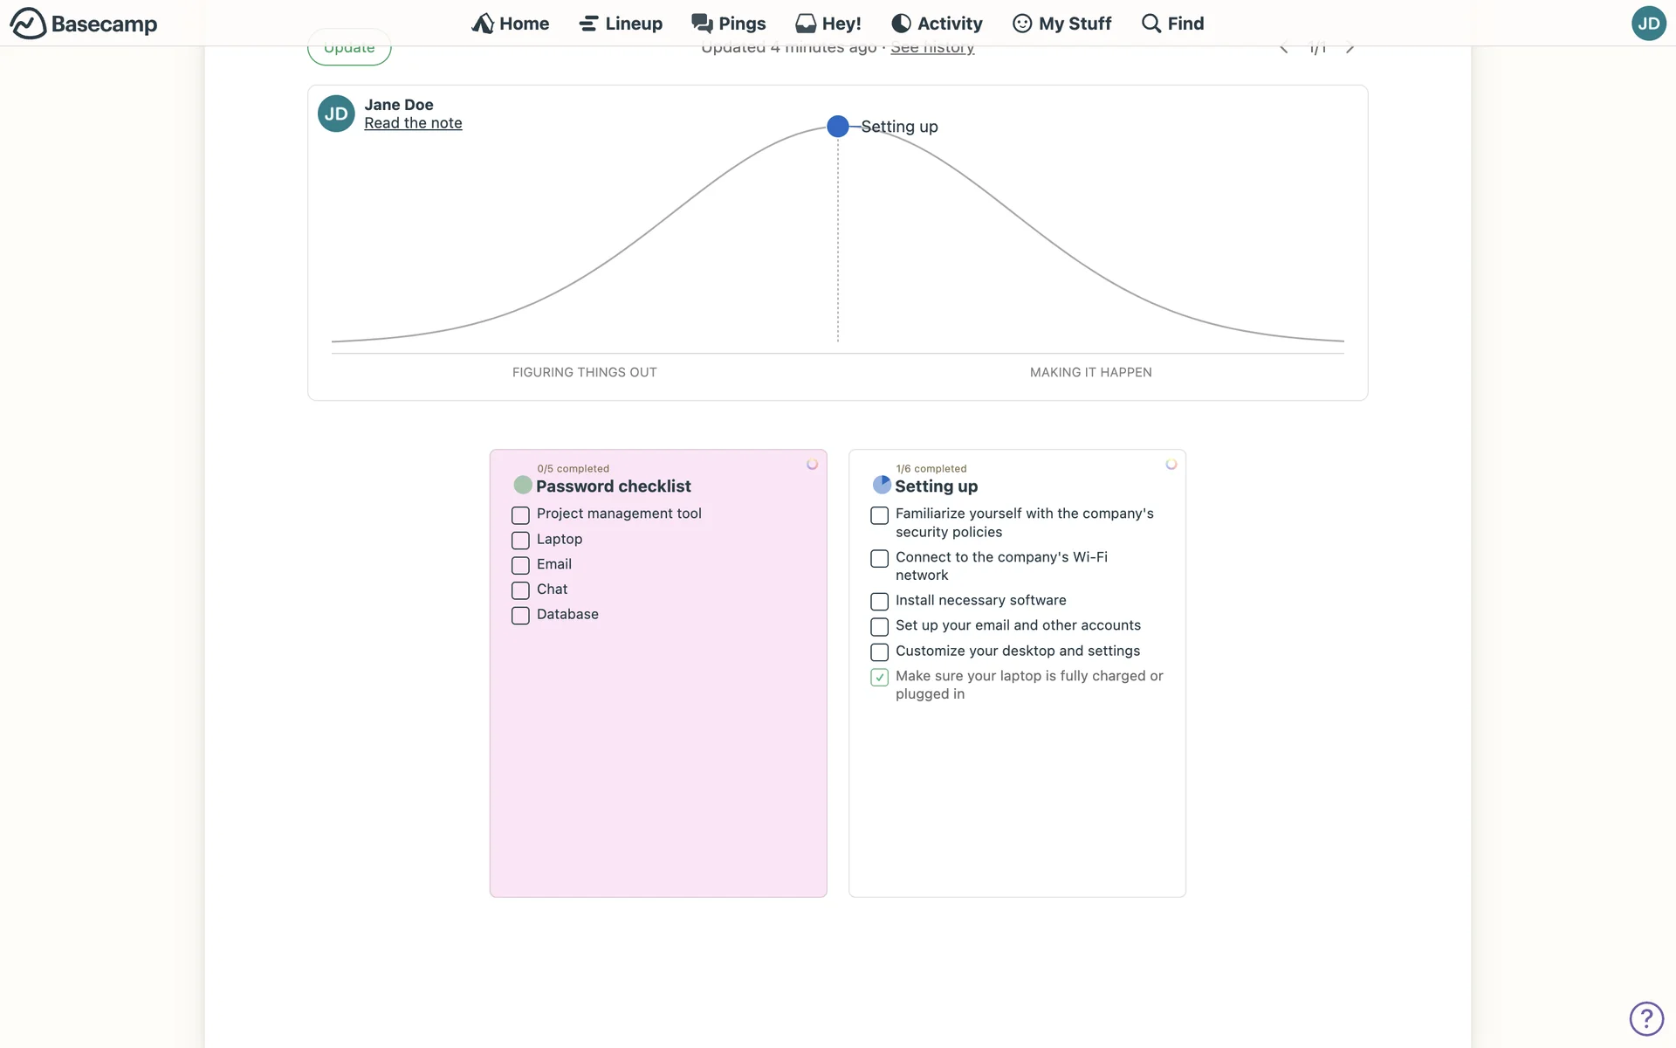Open the help question mark icon

[x=1646, y=1018]
